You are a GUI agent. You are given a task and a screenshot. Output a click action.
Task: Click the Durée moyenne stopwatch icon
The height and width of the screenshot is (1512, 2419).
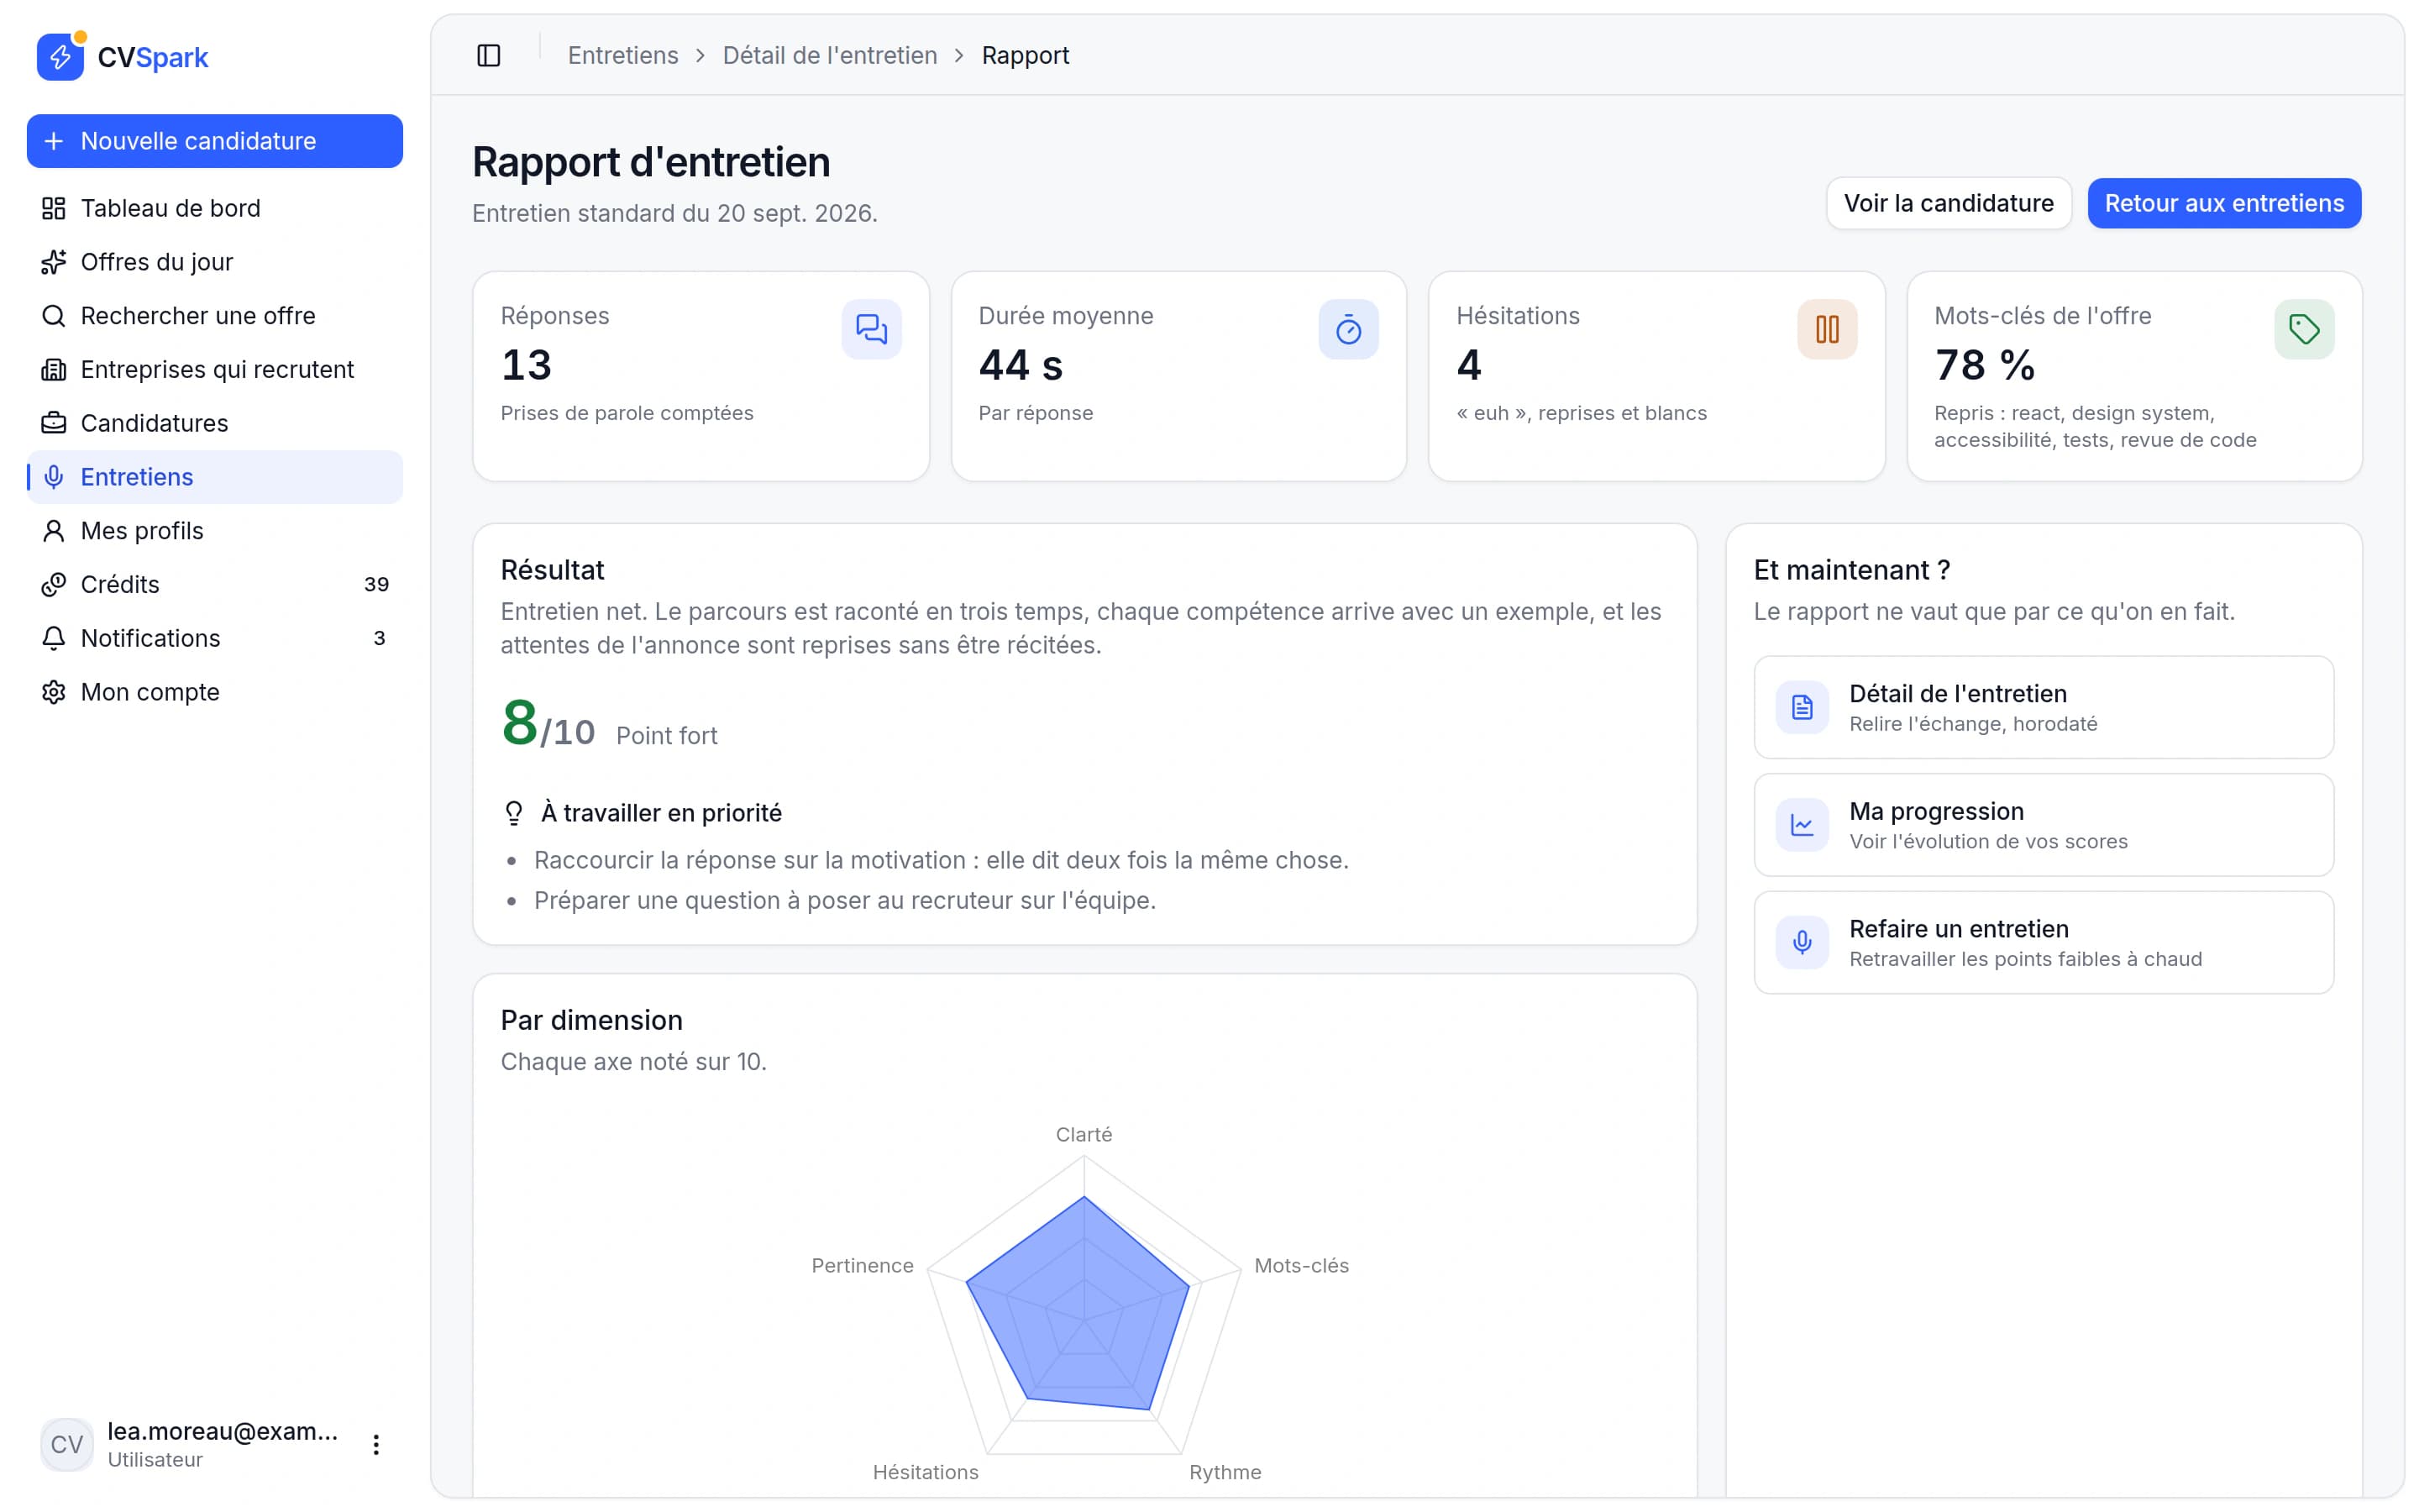(x=1348, y=329)
